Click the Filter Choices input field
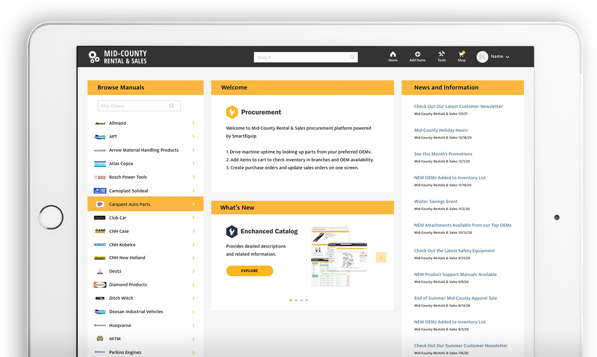Screen dimensions: 597x357 [x=133, y=106]
